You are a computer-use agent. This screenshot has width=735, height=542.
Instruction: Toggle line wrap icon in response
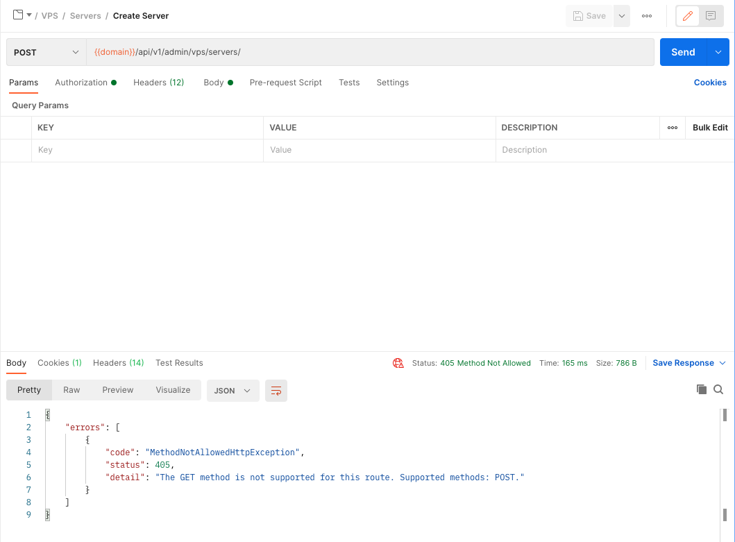[x=276, y=391]
